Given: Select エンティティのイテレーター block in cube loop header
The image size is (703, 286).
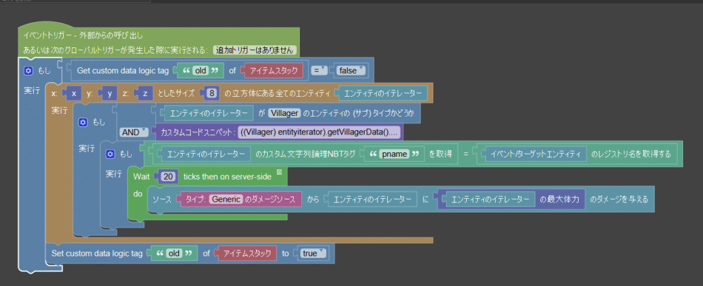Looking at the screenshot, I should pos(383,93).
